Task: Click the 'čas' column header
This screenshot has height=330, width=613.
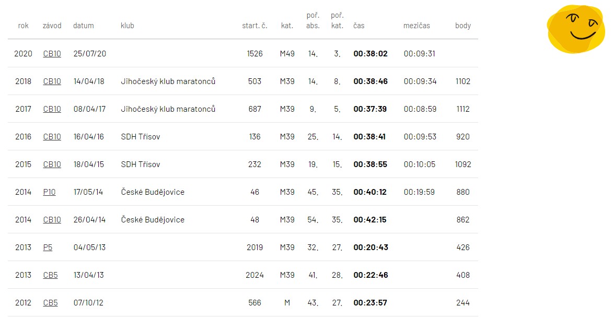Action: 359,26
